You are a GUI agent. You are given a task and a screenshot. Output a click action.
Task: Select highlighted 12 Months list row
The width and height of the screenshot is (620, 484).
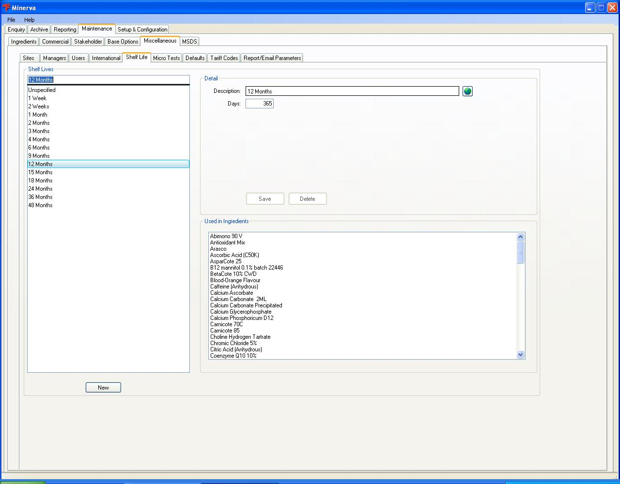tap(108, 164)
